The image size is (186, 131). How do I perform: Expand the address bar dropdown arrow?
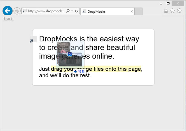point(72,11)
